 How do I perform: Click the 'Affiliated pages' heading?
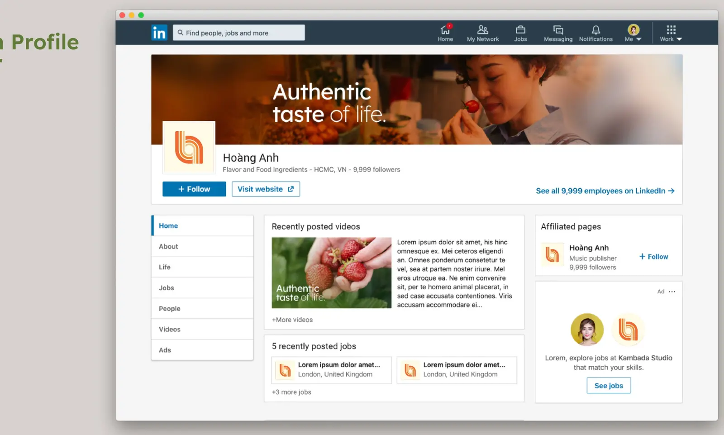coord(571,226)
